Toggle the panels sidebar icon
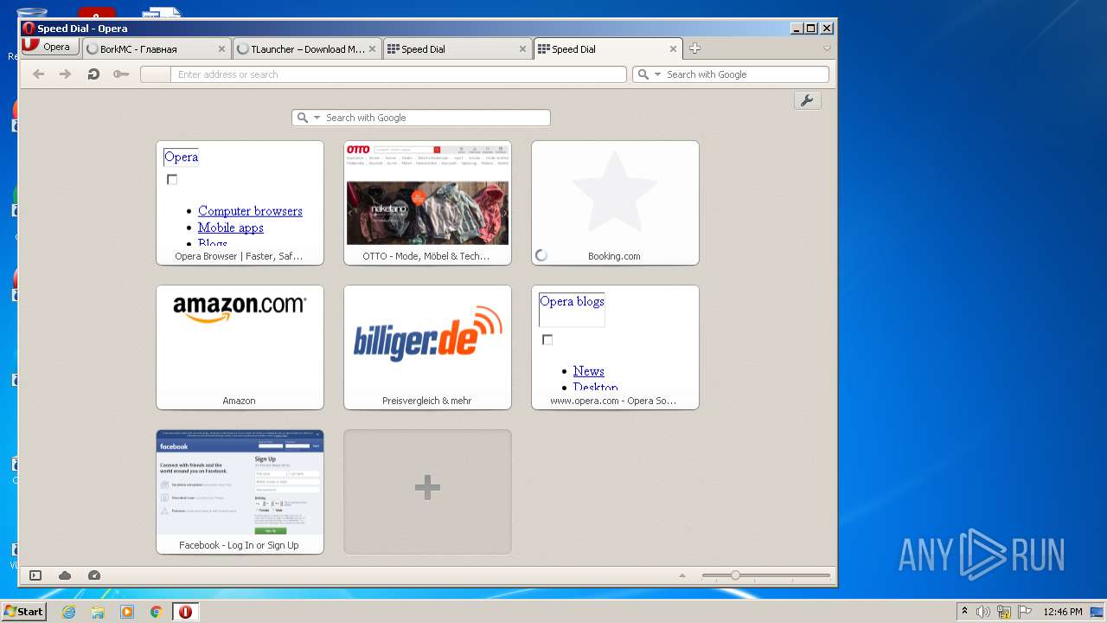 pos(35,575)
